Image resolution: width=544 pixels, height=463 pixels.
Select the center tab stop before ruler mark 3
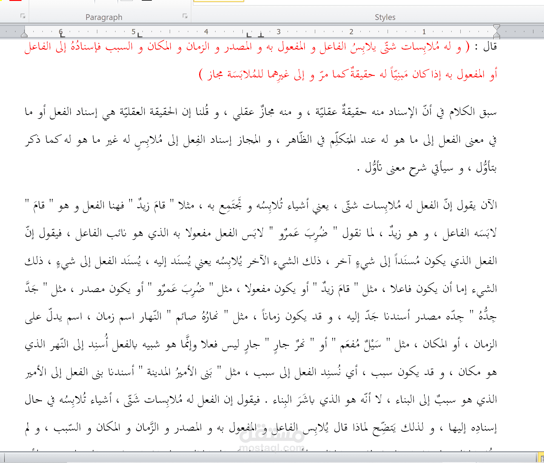[261, 35]
